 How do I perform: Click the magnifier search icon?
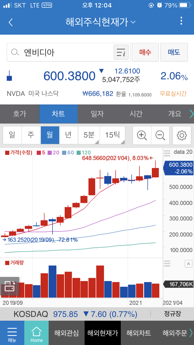pos(16,52)
